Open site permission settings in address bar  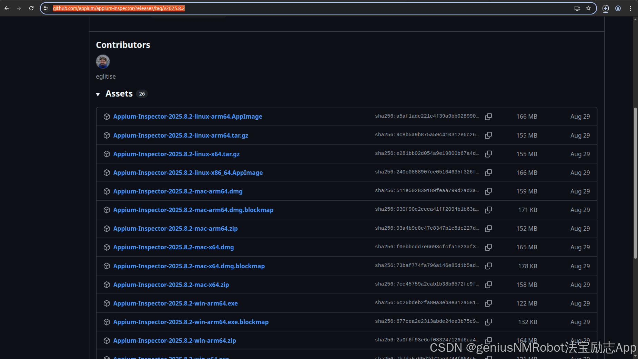pos(46,8)
